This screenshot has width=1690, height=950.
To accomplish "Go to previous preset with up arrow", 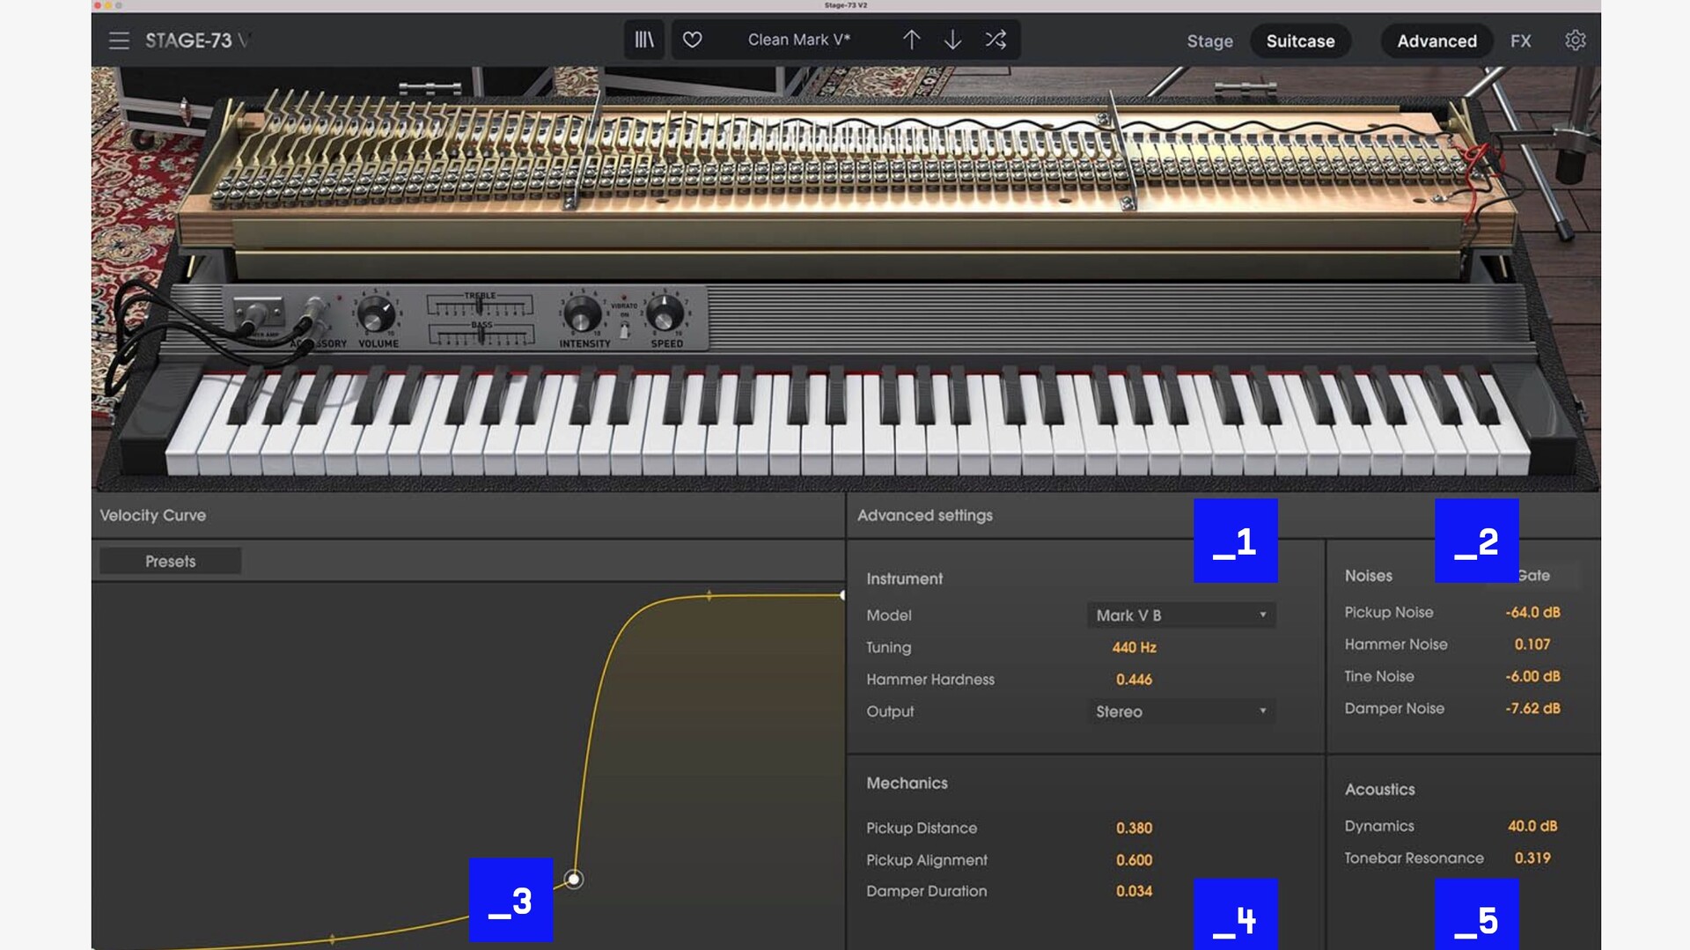I will (911, 40).
